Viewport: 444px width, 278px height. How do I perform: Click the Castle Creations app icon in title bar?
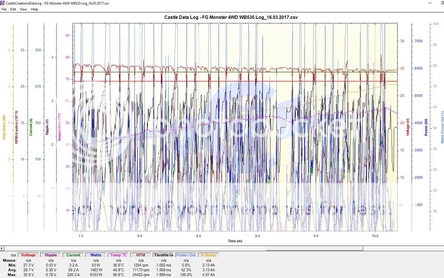pyautogui.click(x=3, y=3)
